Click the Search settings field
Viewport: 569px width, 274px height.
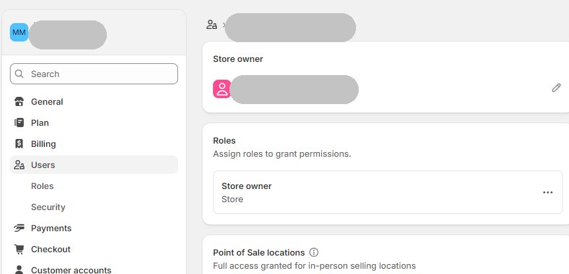[99, 74]
